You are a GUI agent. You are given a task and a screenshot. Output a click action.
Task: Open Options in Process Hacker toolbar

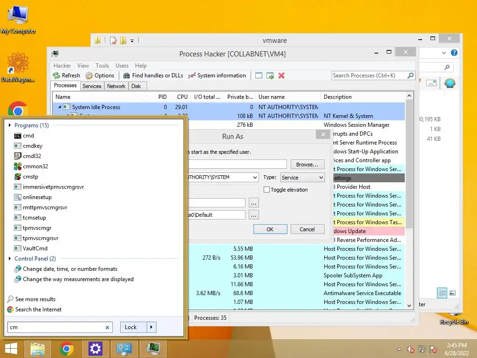[x=100, y=76]
